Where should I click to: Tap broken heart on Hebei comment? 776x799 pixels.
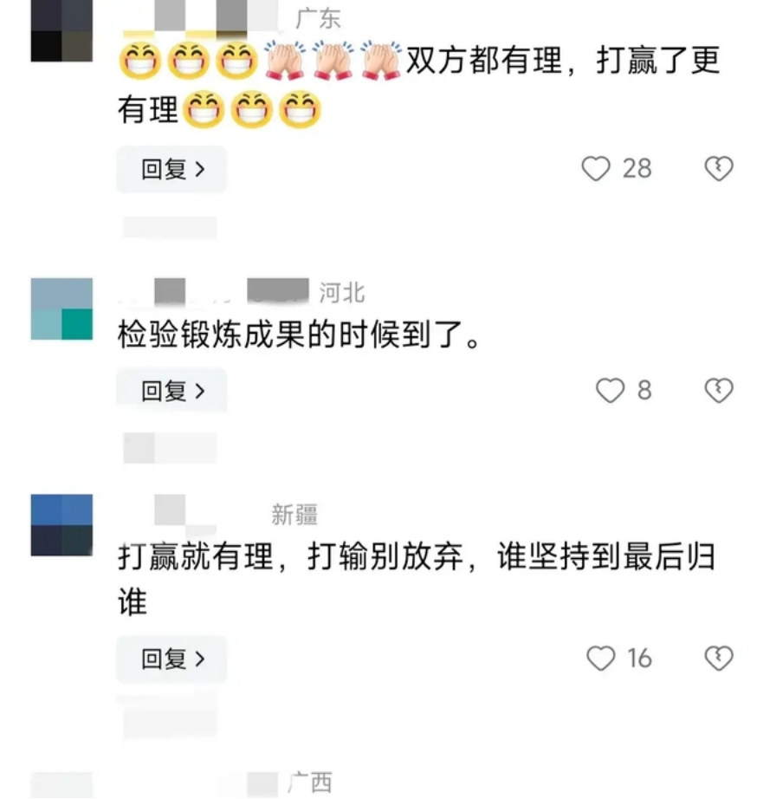click(719, 391)
